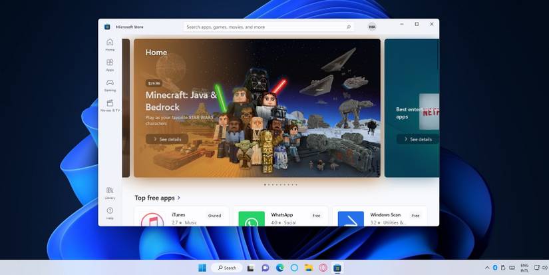Click the search magnifier icon in Store
This screenshot has width=549, height=275.
[349, 27]
